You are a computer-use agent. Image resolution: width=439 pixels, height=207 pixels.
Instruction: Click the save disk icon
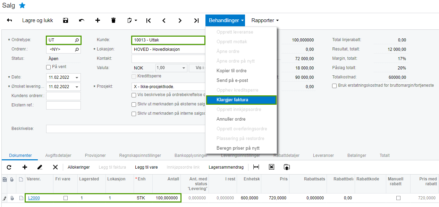click(66, 20)
